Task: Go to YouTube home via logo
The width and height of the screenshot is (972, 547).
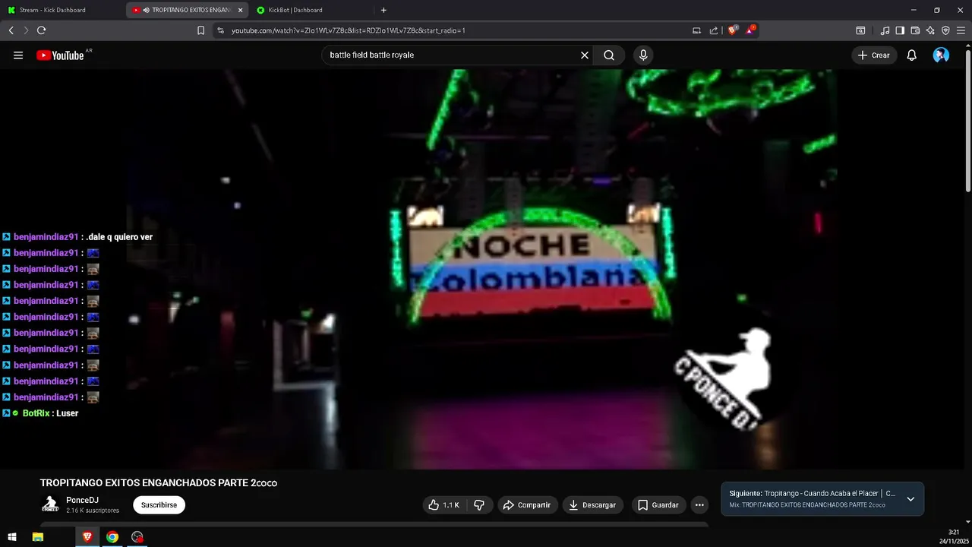Action: click(x=60, y=55)
